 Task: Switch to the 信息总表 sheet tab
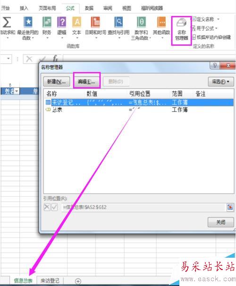[23, 280]
